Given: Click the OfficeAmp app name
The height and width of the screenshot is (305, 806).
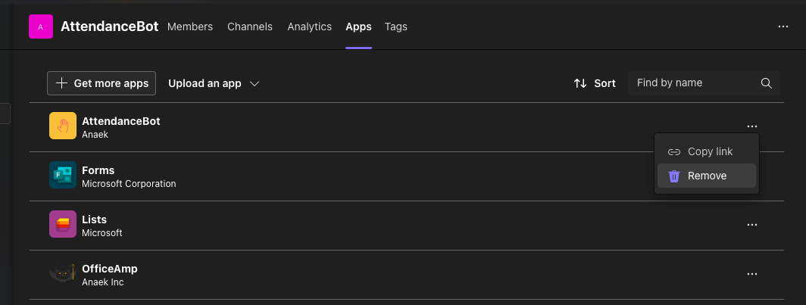Looking at the screenshot, I should click(110, 269).
